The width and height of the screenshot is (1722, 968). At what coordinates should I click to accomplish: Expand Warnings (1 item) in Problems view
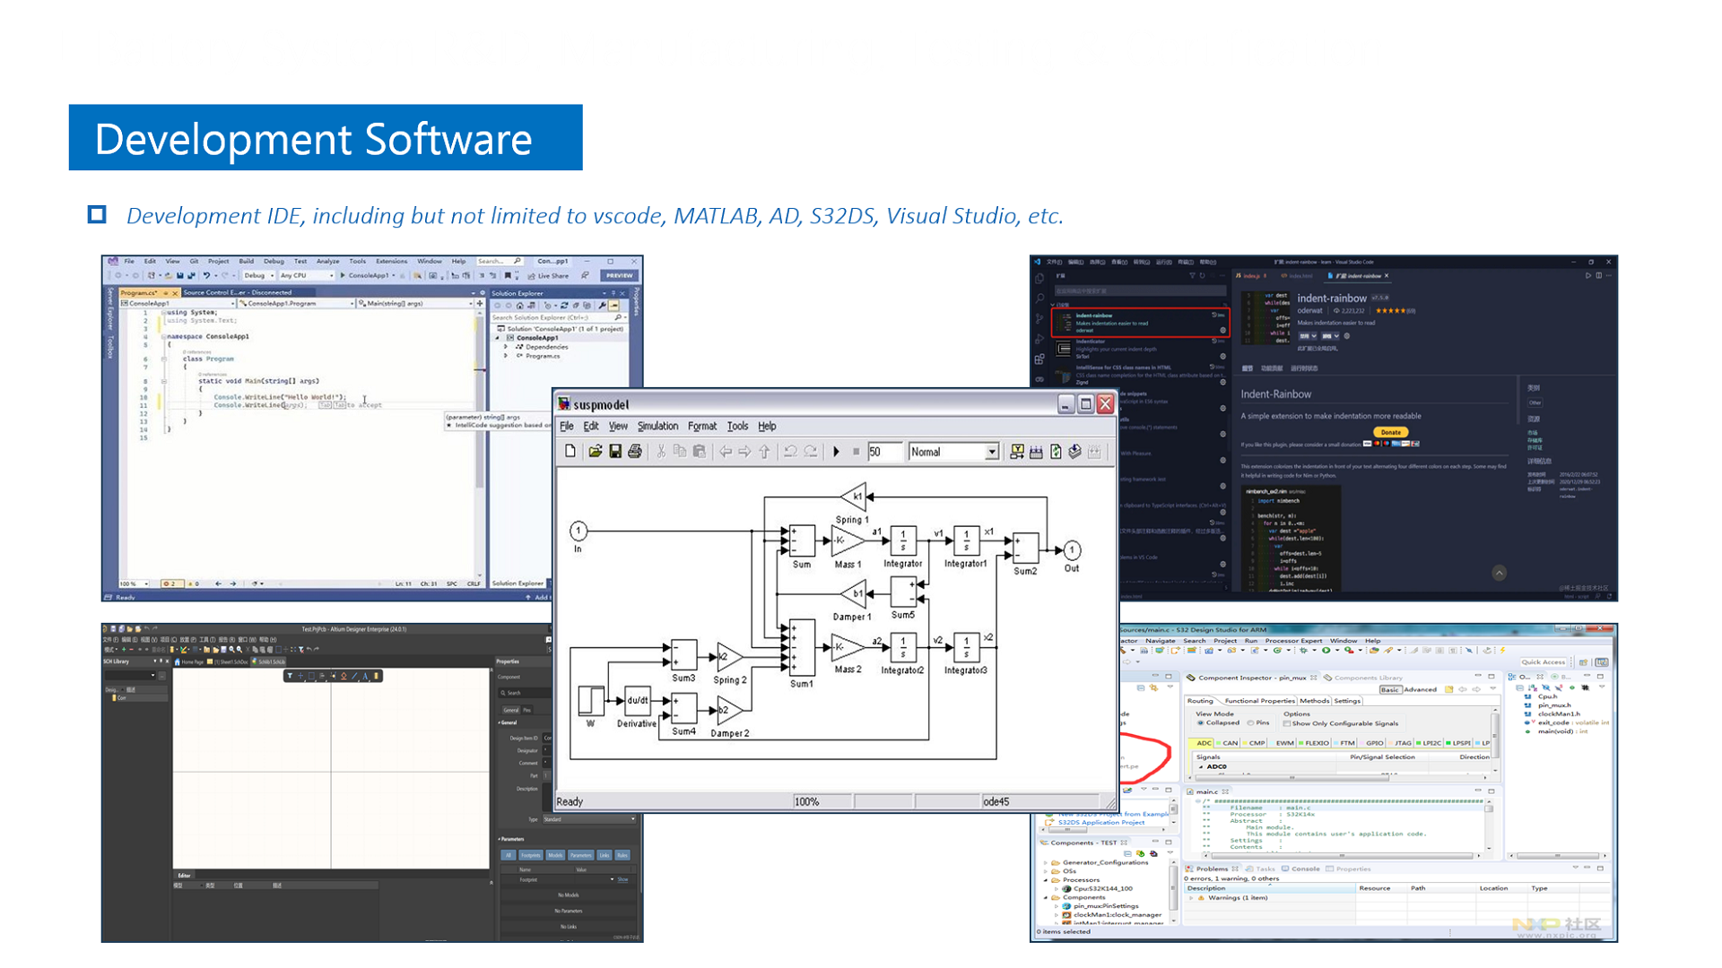pyautogui.click(x=1192, y=898)
